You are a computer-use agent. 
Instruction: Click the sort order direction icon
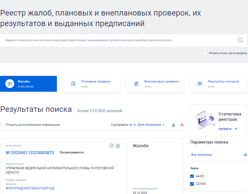point(135,125)
